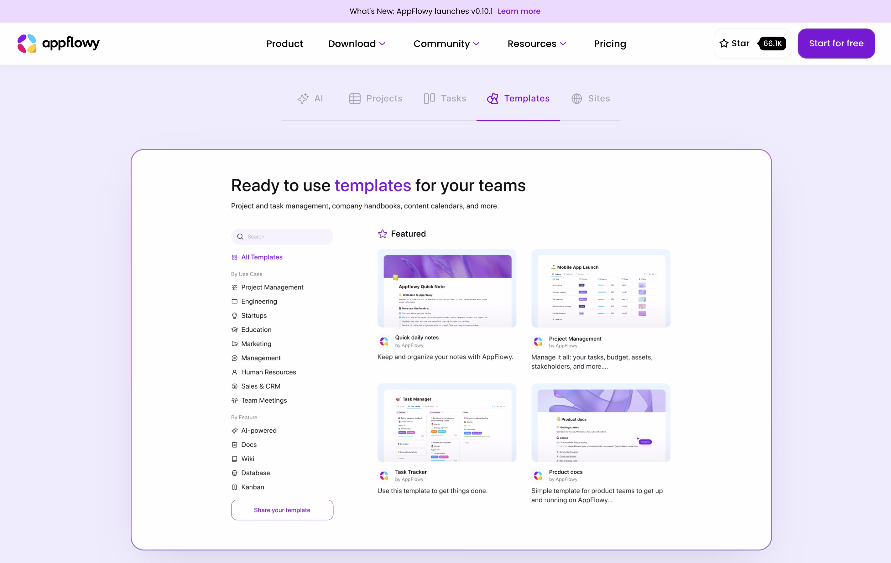Open the Pricing menu item
This screenshot has width=891, height=563.
tap(610, 44)
